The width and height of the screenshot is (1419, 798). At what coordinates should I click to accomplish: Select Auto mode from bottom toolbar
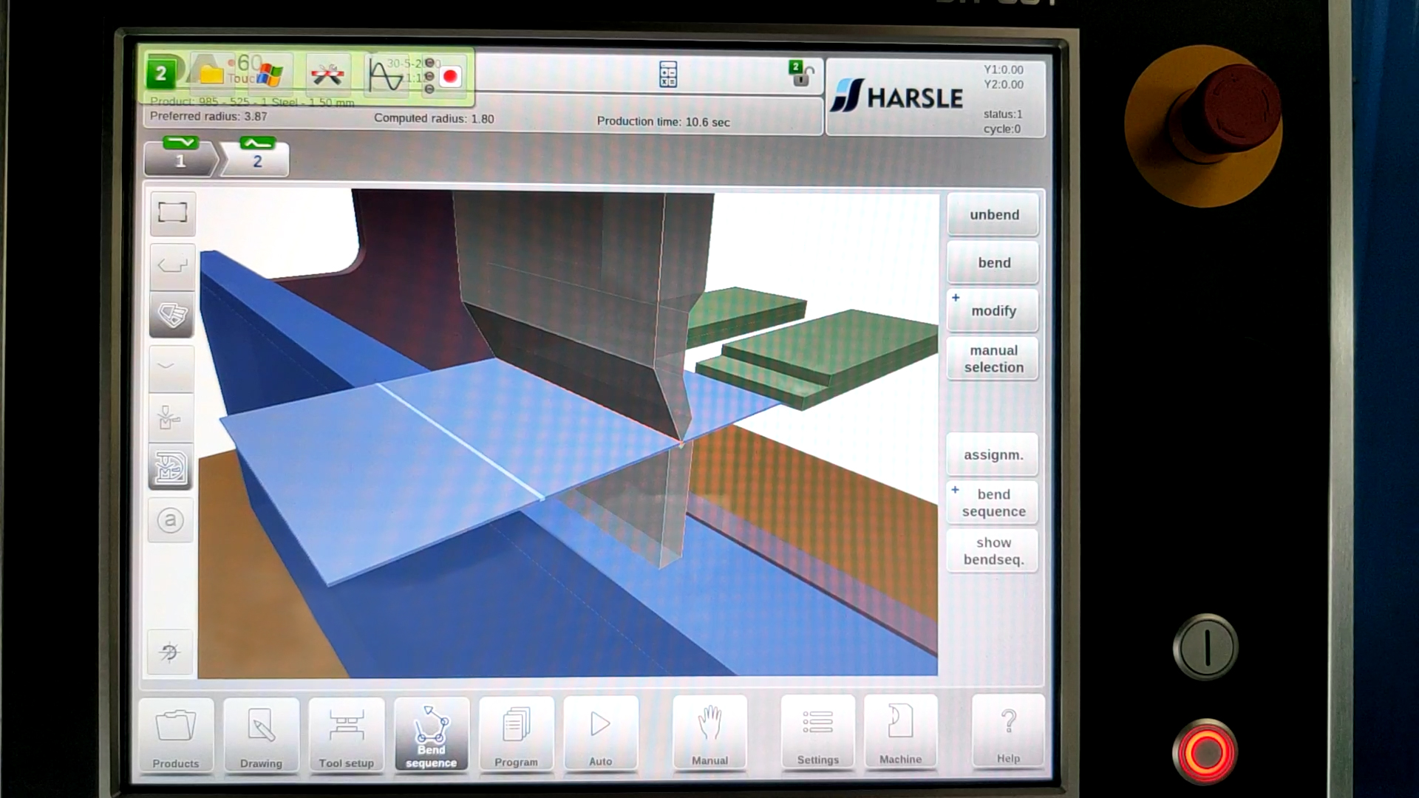[600, 736]
